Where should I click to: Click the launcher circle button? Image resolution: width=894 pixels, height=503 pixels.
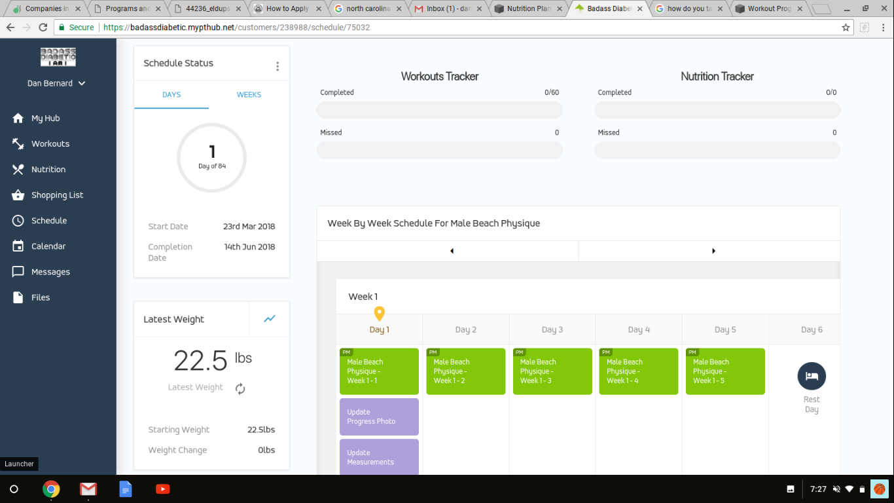(x=14, y=489)
